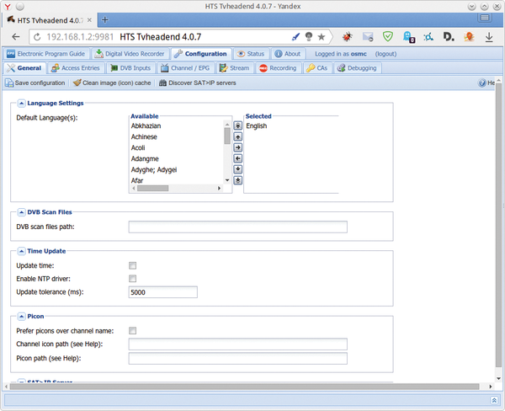505x411 pixels.
Task: Check Prefer picons over channel name
Action: tap(132, 331)
